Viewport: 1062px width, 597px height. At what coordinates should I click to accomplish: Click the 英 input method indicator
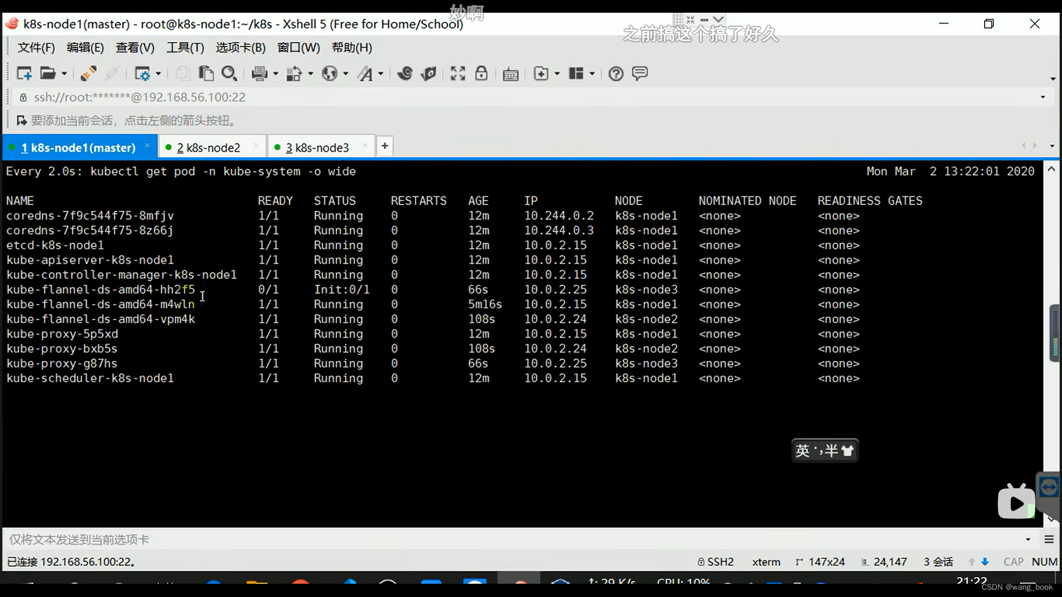coord(802,451)
